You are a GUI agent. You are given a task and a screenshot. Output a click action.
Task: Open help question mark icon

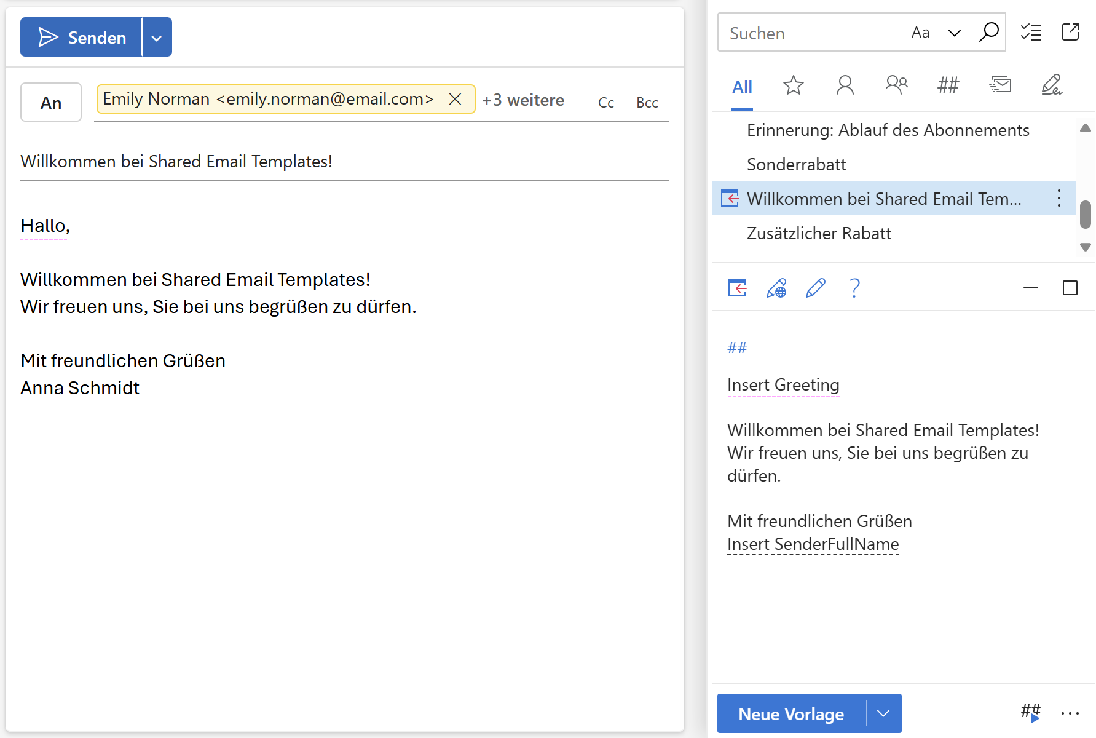tap(854, 288)
